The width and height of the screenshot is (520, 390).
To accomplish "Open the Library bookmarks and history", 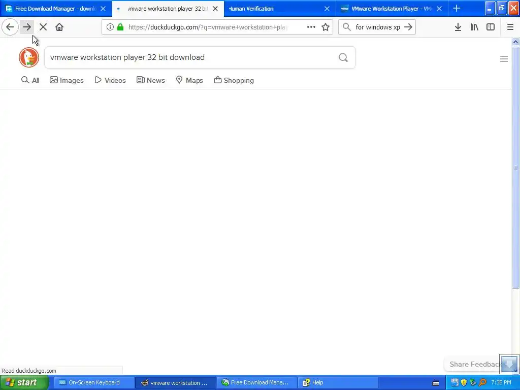I will 474,27.
